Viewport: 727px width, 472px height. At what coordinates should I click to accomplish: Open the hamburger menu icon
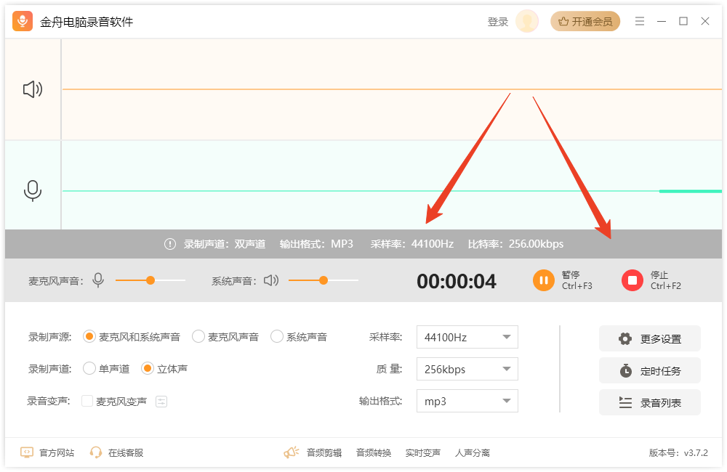639,21
